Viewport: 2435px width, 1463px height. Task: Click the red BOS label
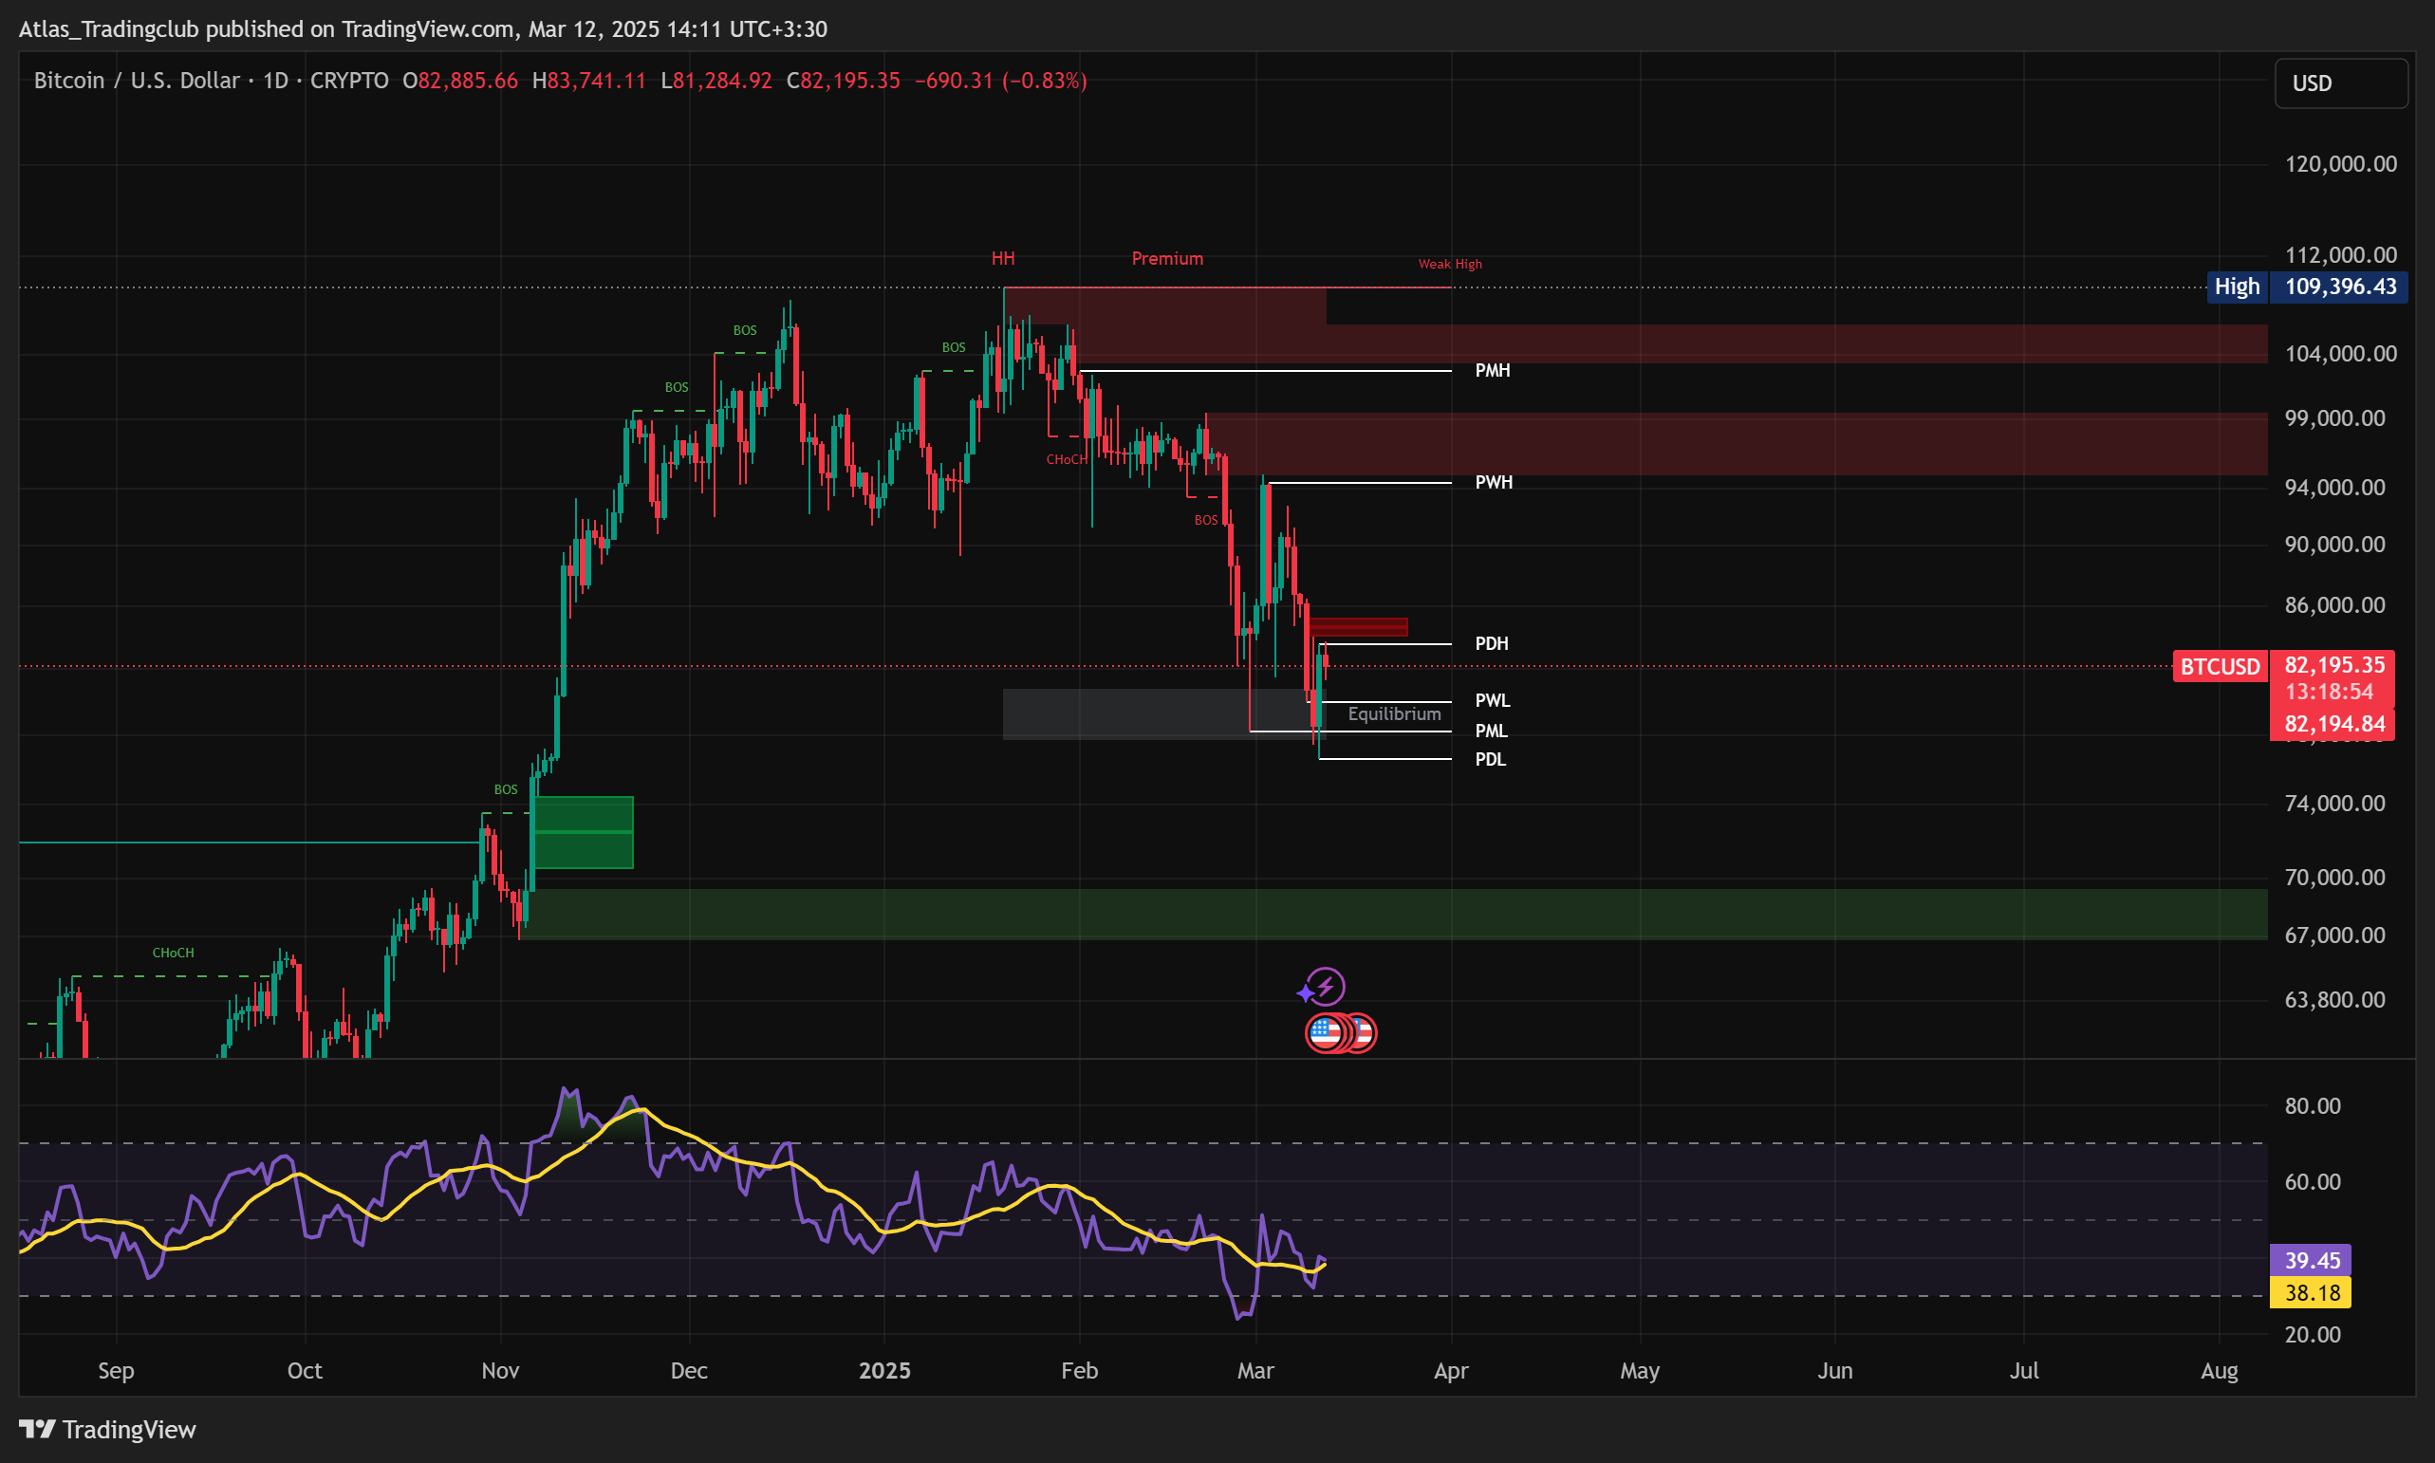(x=1206, y=521)
